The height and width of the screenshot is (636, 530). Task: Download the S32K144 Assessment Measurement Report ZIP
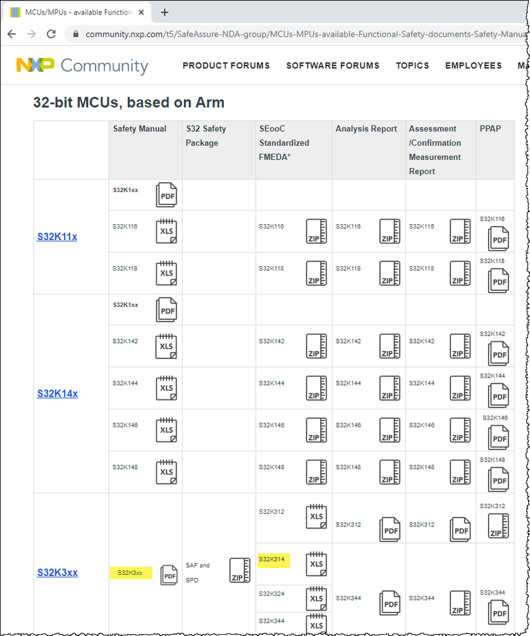coord(459,388)
